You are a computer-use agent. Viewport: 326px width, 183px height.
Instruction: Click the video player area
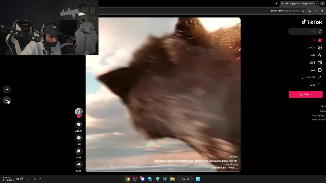163,95
